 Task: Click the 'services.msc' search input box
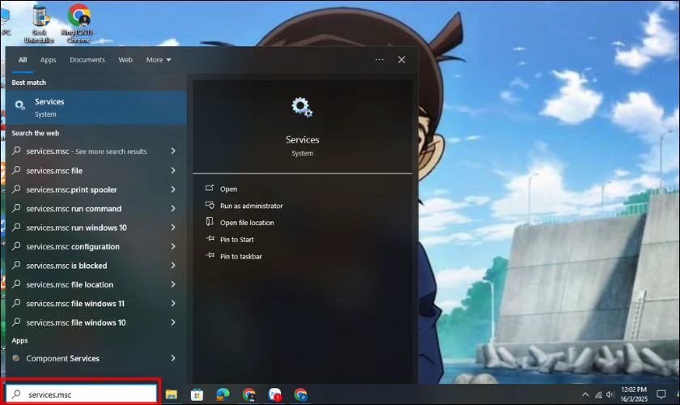point(82,394)
